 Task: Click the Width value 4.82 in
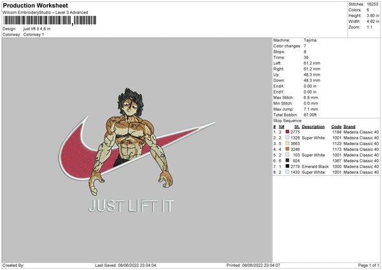click(372, 22)
